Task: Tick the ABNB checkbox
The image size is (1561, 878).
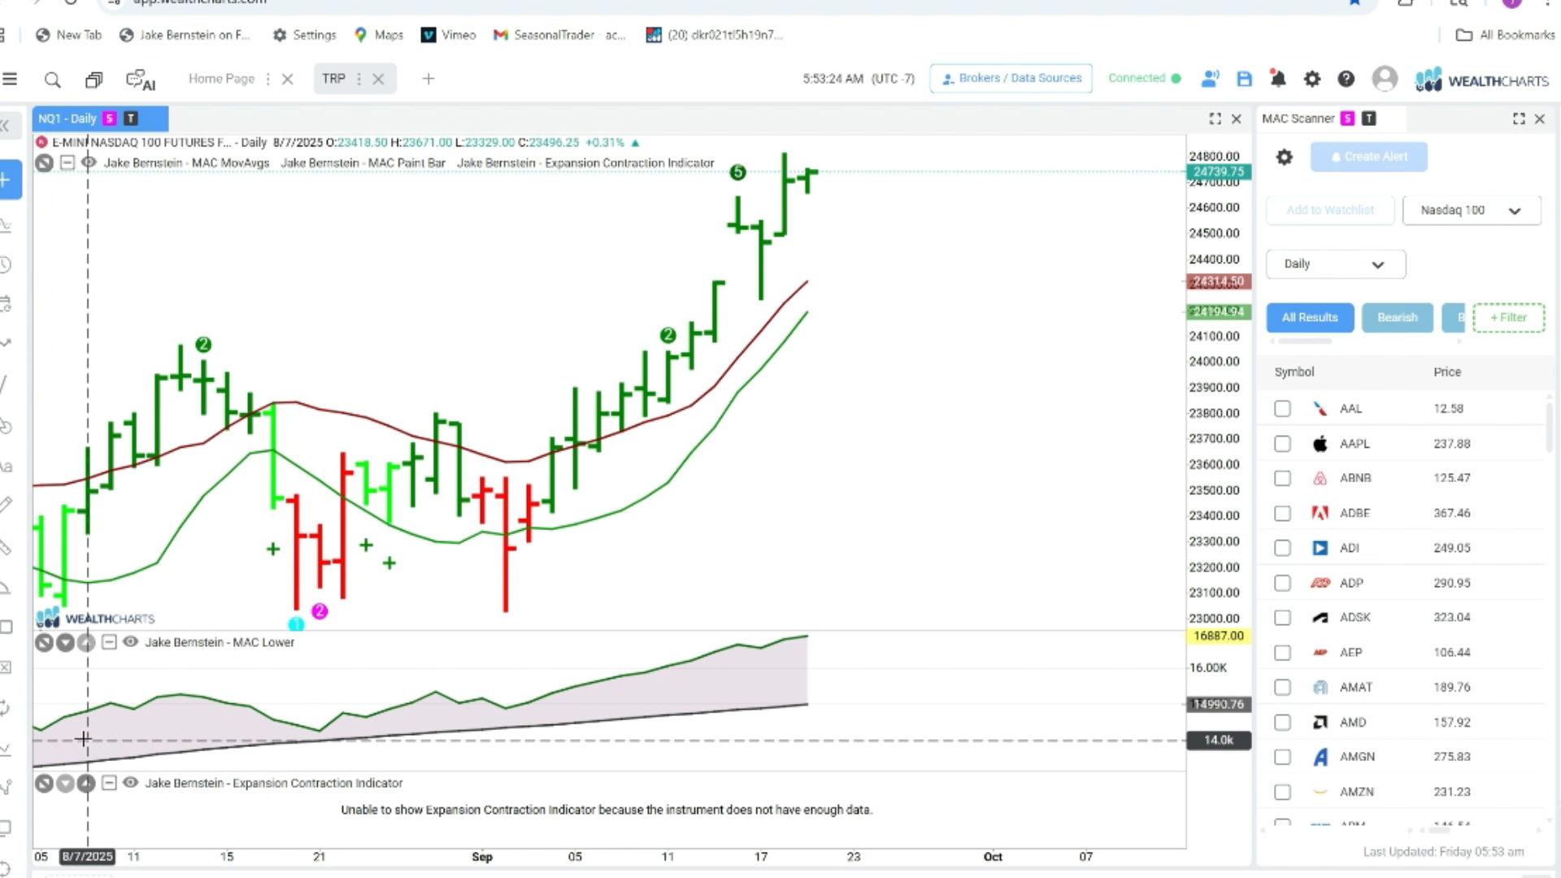Action: (1282, 478)
